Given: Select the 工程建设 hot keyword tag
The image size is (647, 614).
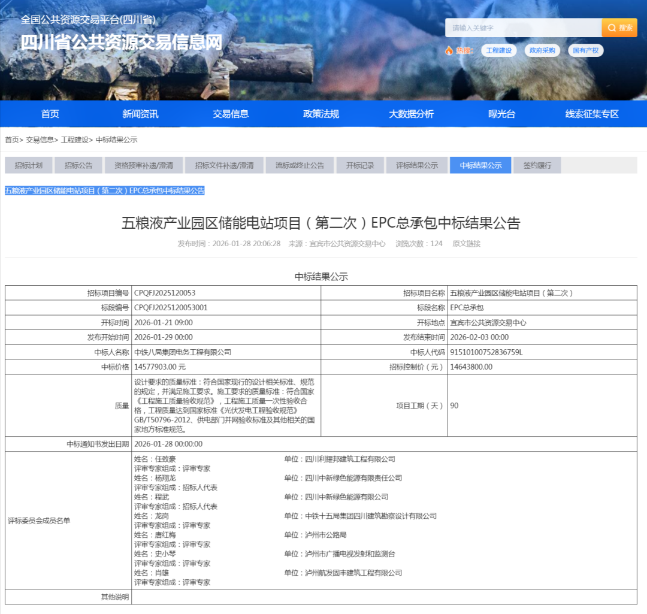Looking at the screenshot, I should 498,50.
